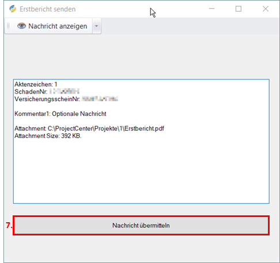
Task: Select the Nachricht anzeigen toolbar label
Action: (58, 26)
